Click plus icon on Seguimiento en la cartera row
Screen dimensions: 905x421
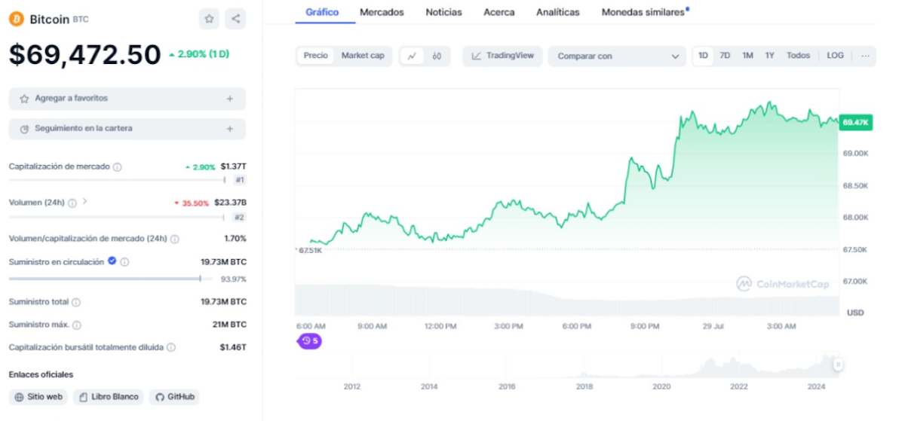230,129
